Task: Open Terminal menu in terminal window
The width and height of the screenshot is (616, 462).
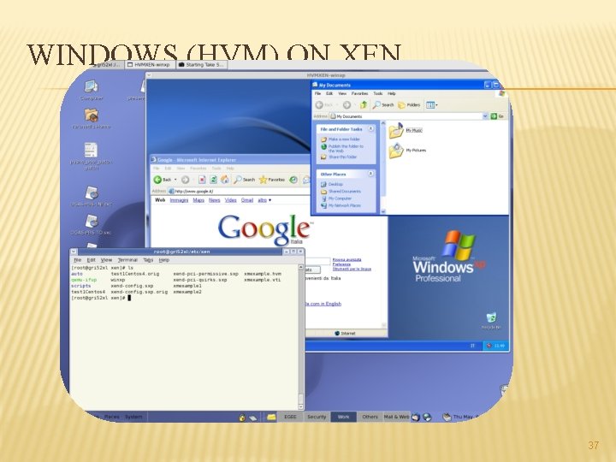Action: [x=127, y=260]
